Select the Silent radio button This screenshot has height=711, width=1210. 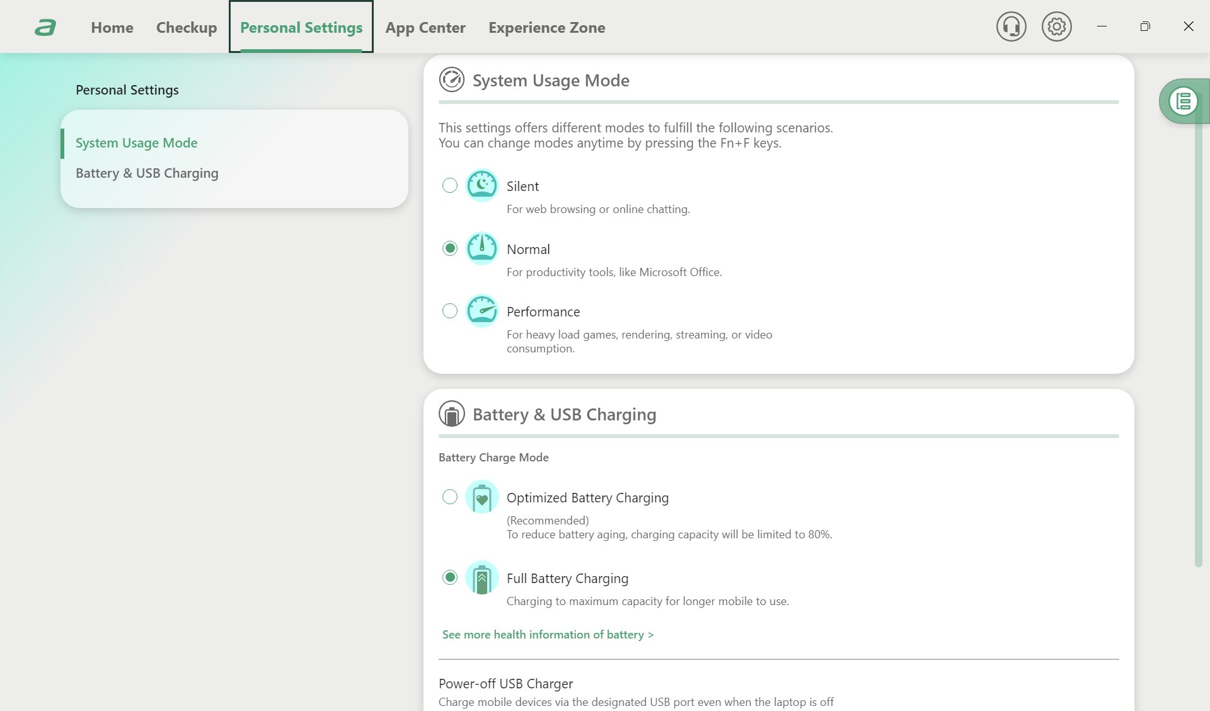[x=450, y=185]
